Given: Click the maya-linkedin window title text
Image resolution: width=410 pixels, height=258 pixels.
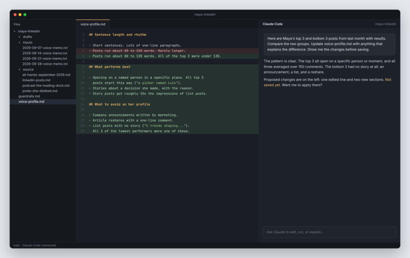Looking at the screenshot, I should 205,15.
